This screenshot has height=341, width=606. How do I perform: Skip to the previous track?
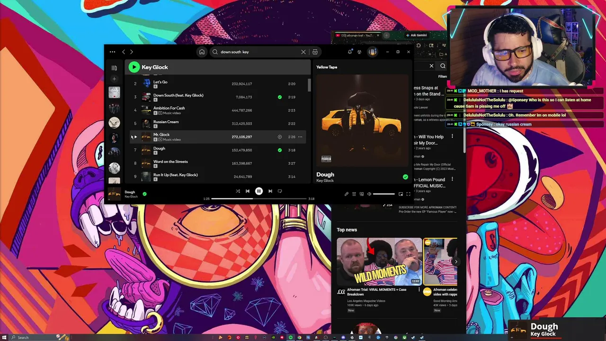(x=248, y=191)
